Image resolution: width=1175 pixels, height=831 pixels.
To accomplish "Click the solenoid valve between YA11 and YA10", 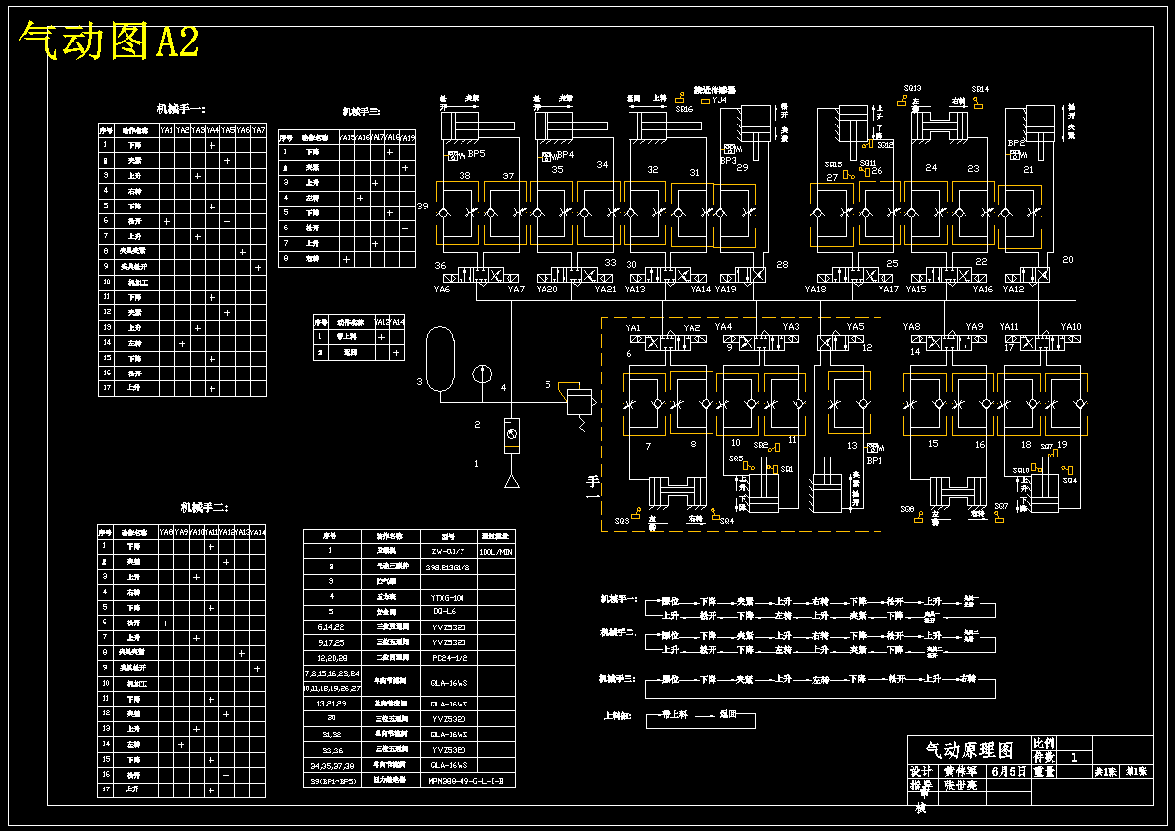I will tap(1043, 343).
